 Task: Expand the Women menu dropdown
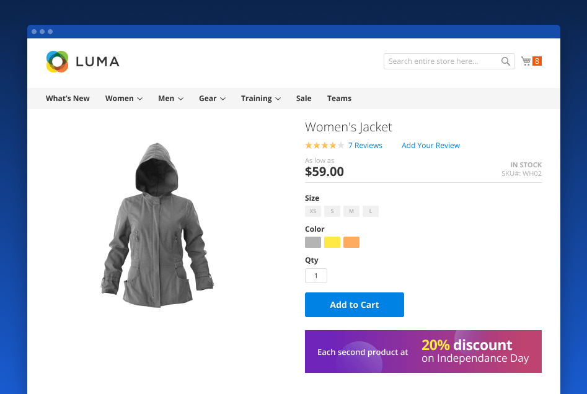coord(124,98)
